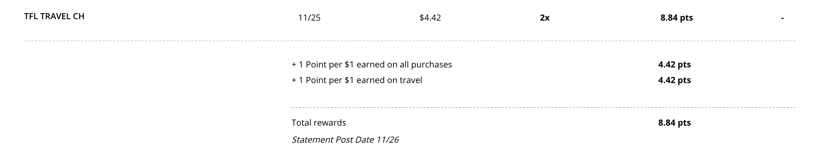Click the 11/26 post date value
The width and height of the screenshot is (819, 159).
pyautogui.click(x=387, y=140)
